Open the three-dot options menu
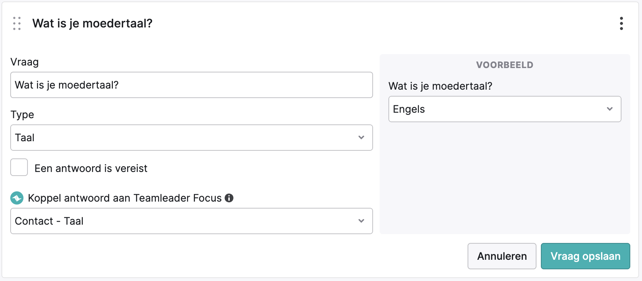This screenshot has height=281, width=642. pos(621,23)
